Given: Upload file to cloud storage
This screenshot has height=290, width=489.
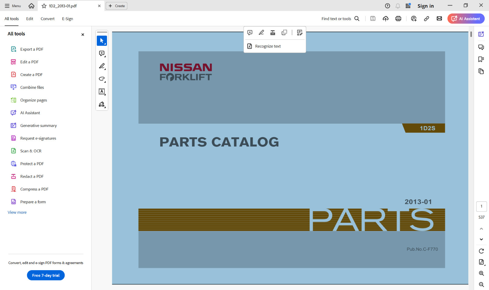Looking at the screenshot, I should point(386,19).
